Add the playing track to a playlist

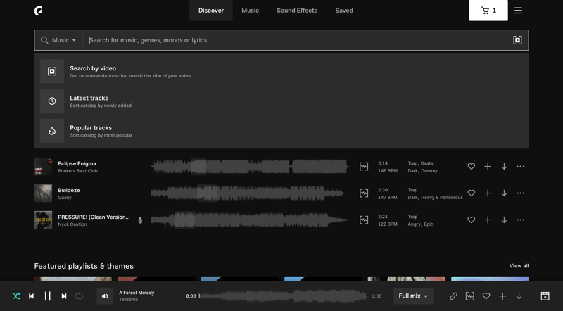pyautogui.click(x=502, y=296)
